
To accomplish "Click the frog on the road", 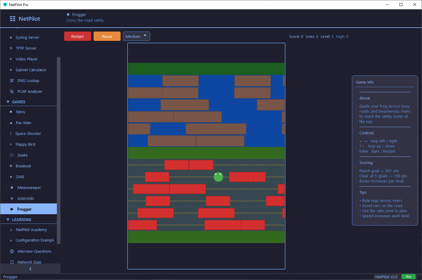I will 218,177.
